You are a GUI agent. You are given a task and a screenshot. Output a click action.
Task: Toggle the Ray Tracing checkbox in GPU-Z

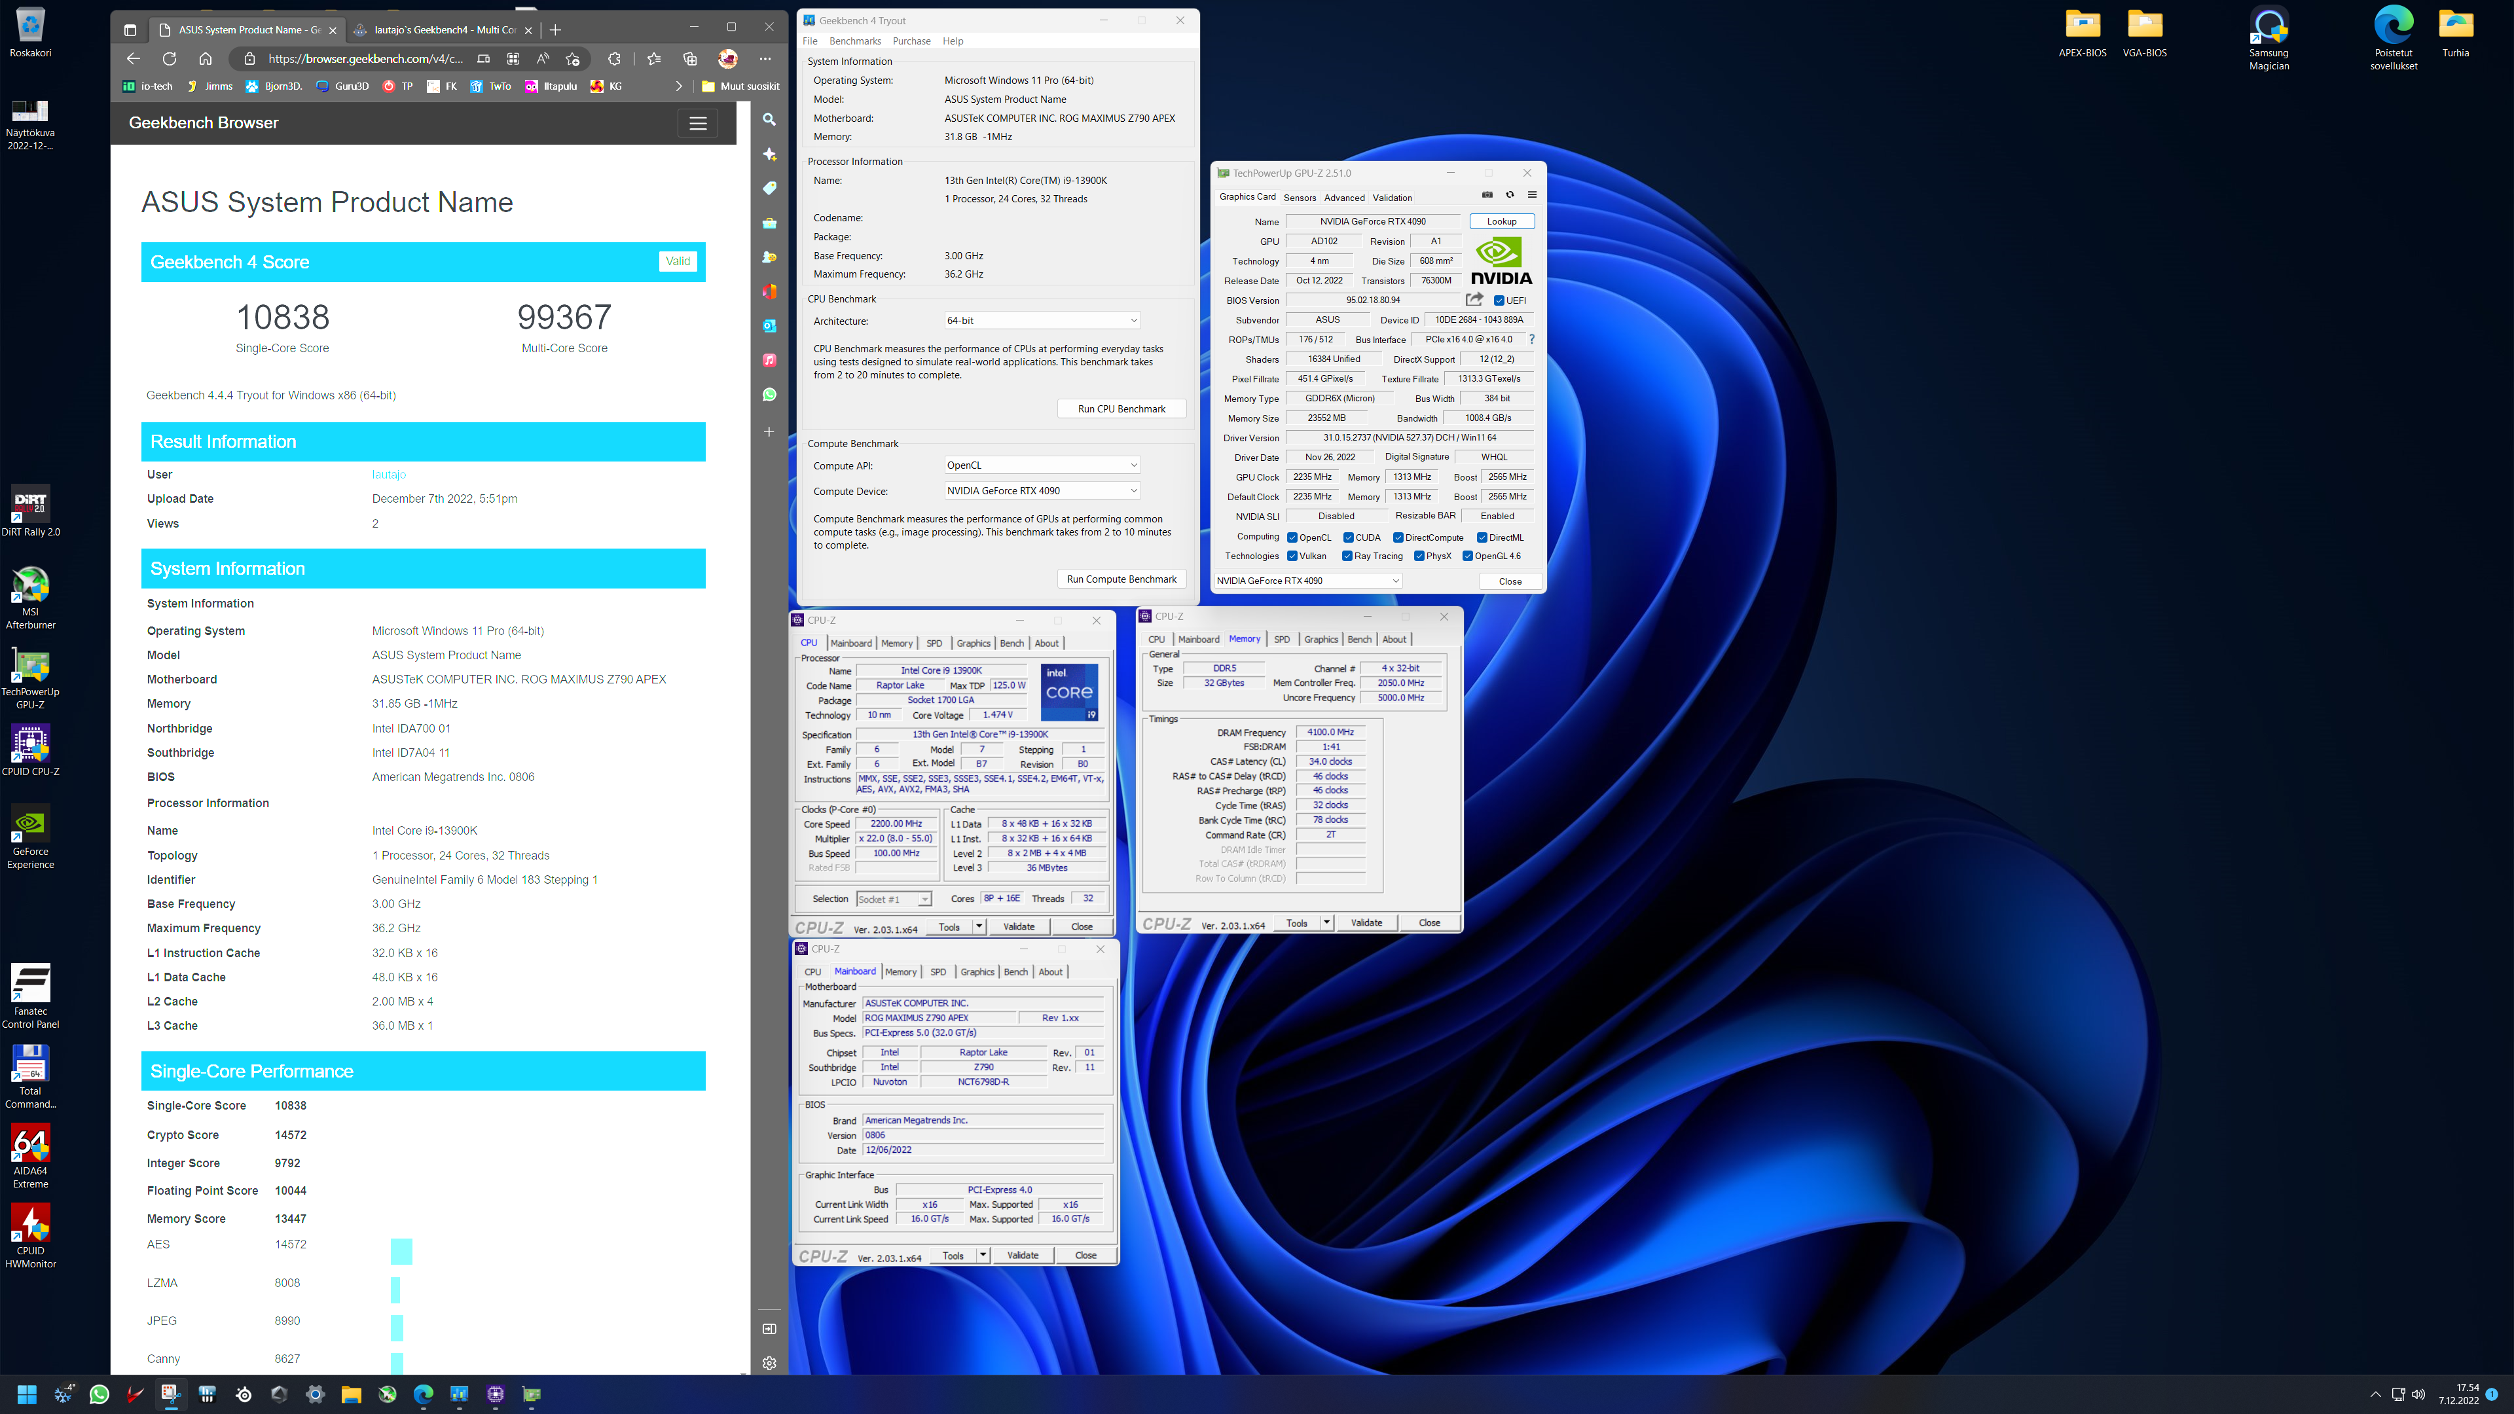click(1347, 556)
